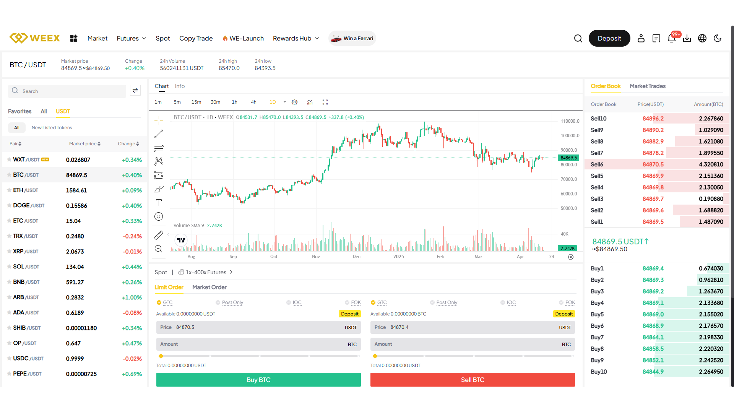734x413 pixels.
Task: Select GTC option in buy form
Action: [165, 302]
